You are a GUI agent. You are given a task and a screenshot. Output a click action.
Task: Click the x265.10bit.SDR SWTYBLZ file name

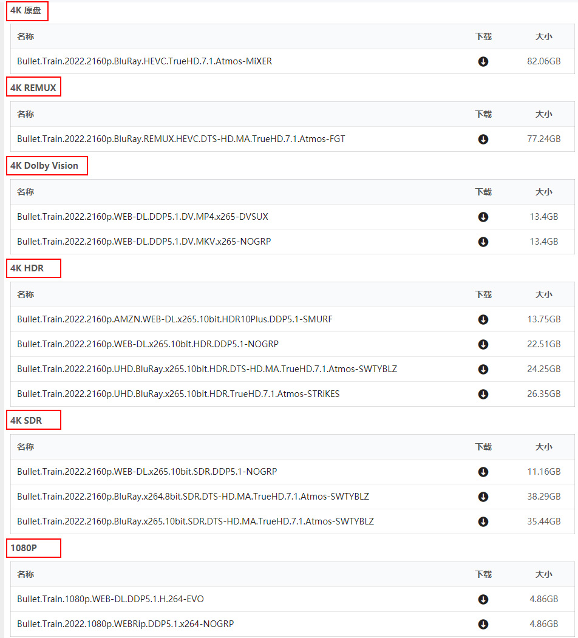click(x=195, y=521)
